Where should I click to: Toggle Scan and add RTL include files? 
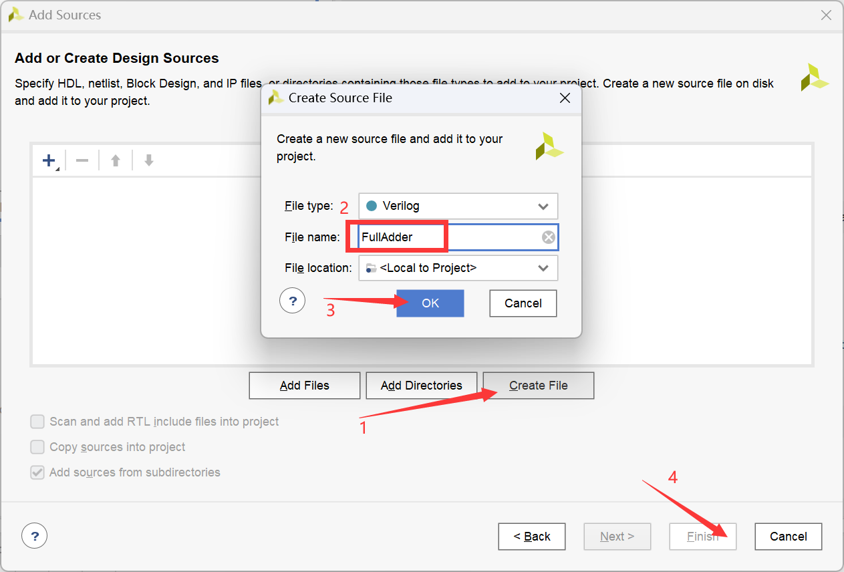[x=37, y=422]
